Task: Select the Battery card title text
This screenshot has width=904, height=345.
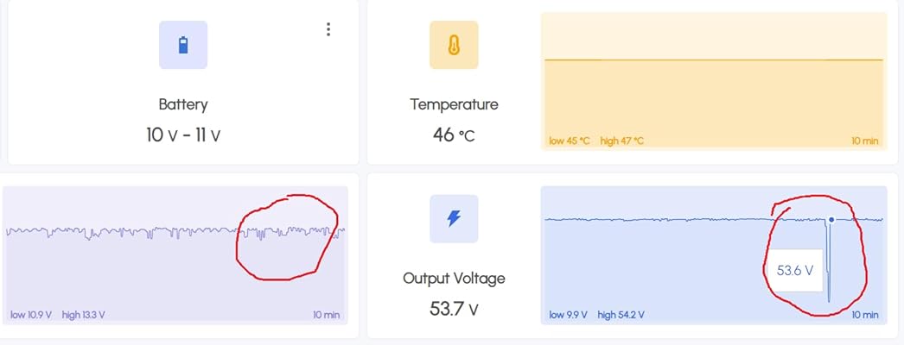Action: [183, 104]
